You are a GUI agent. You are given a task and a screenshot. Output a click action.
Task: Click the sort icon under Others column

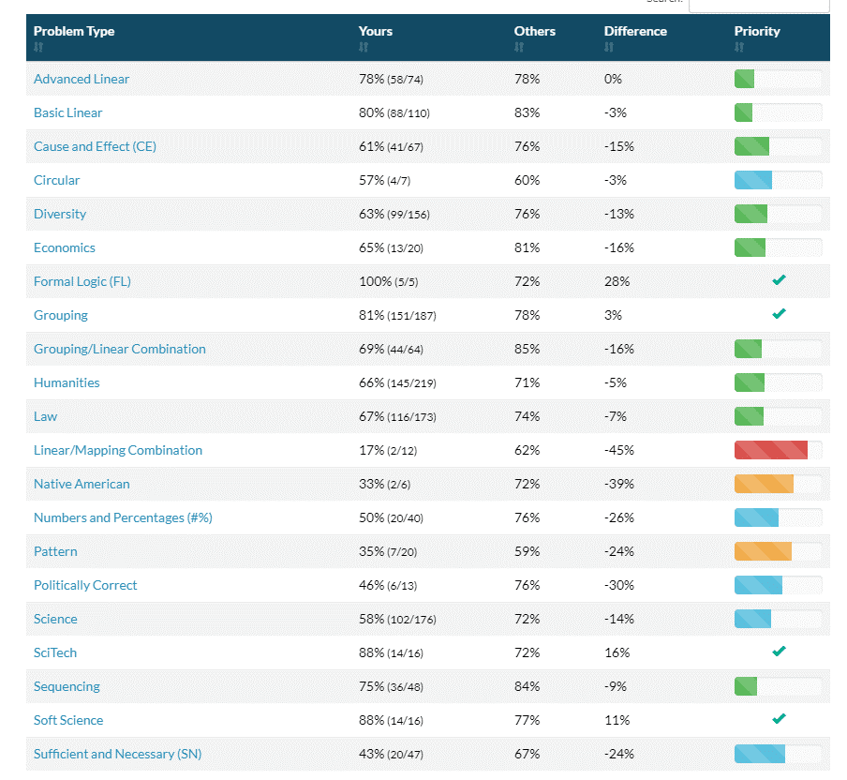[518, 45]
